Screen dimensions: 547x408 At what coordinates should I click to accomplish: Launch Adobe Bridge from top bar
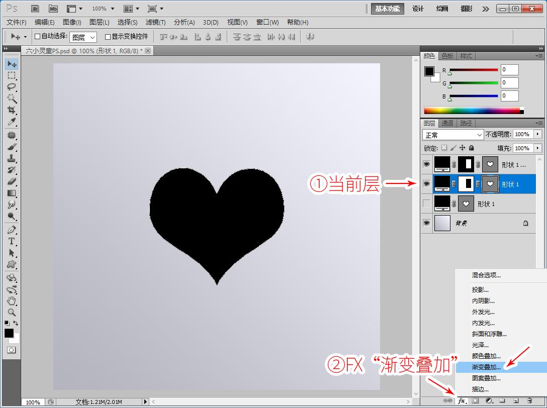coord(35,9)
